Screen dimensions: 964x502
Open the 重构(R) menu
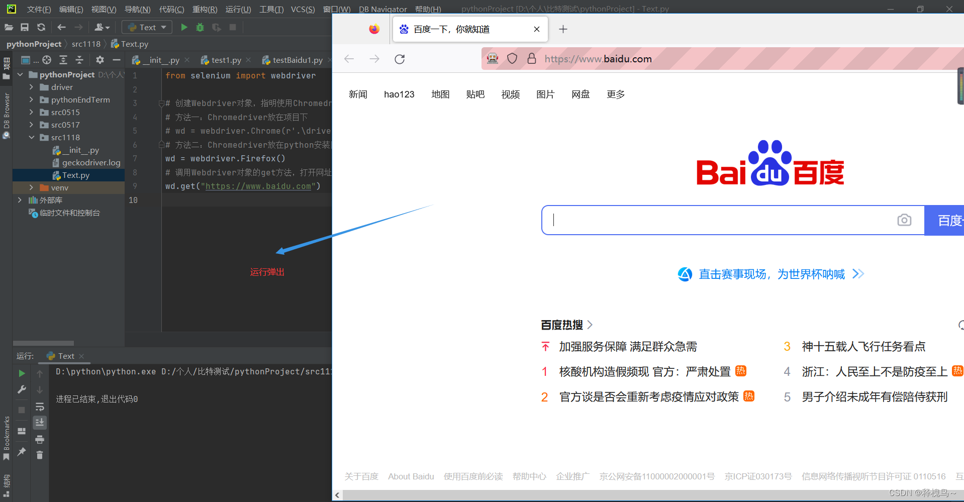[x=205, y=9]
